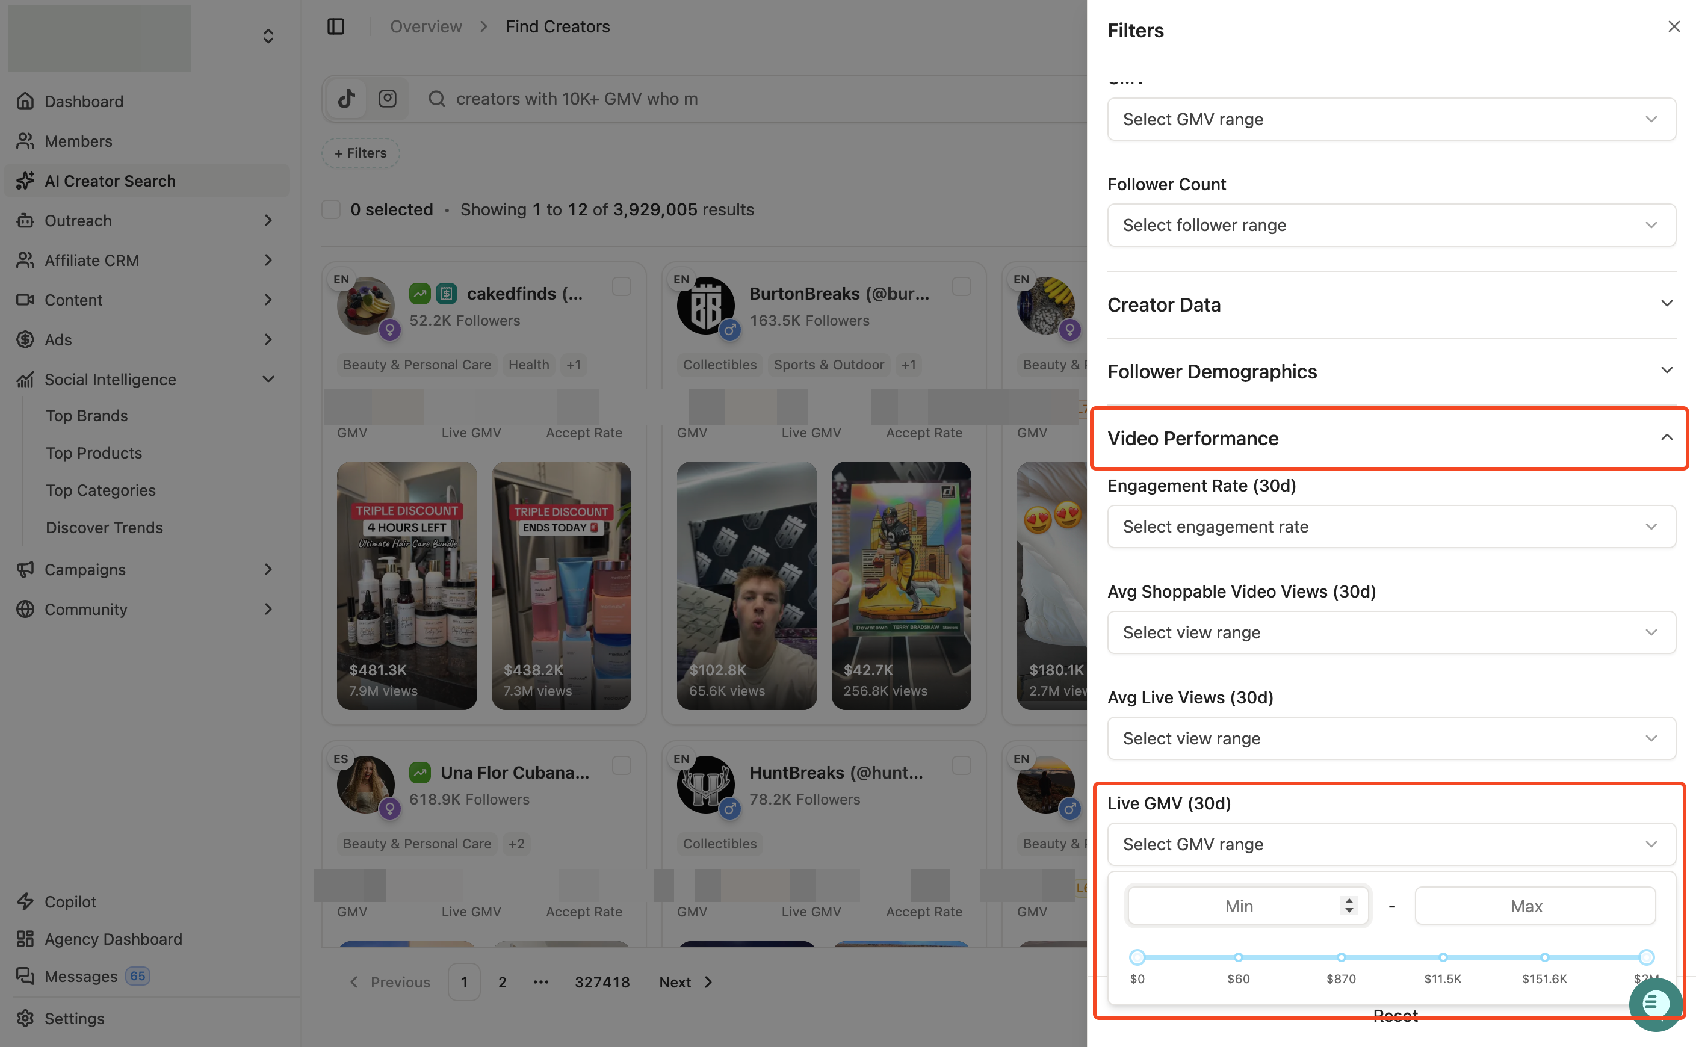Open the Select engagement rate dropdown
The height and width of the screenshot is (1047, 1696).
[x=1391, y=527]
